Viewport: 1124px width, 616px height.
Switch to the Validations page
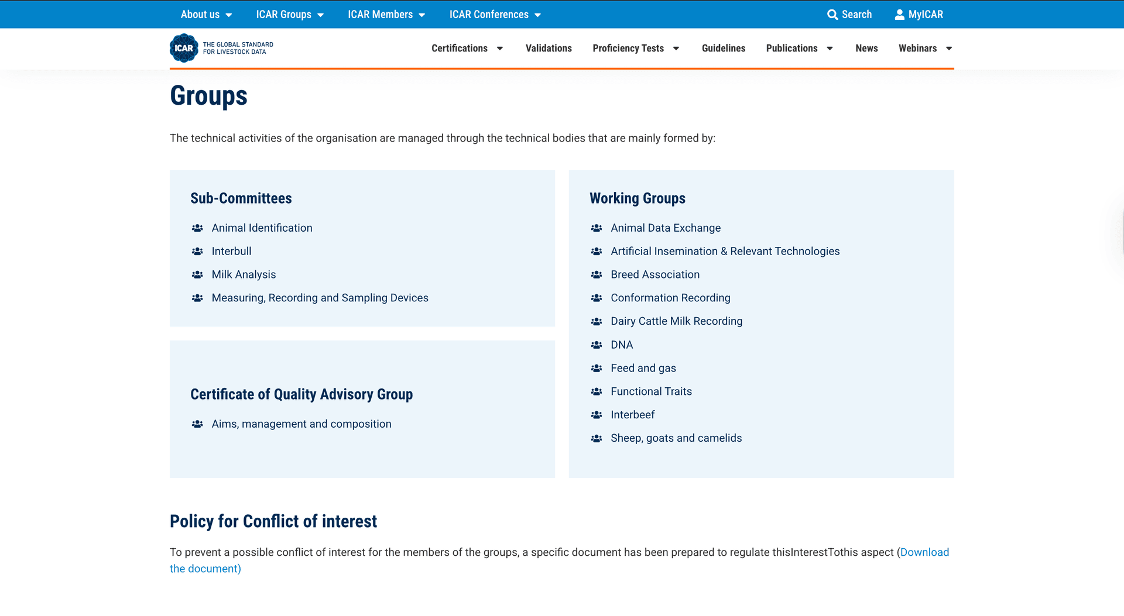click(549, 49)
